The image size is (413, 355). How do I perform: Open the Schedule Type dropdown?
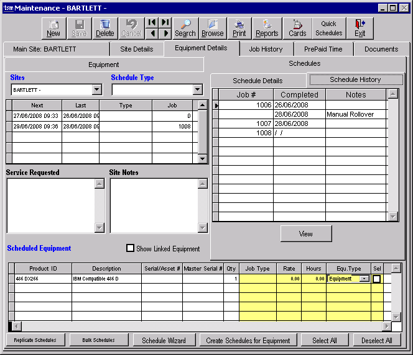(198, 90)
